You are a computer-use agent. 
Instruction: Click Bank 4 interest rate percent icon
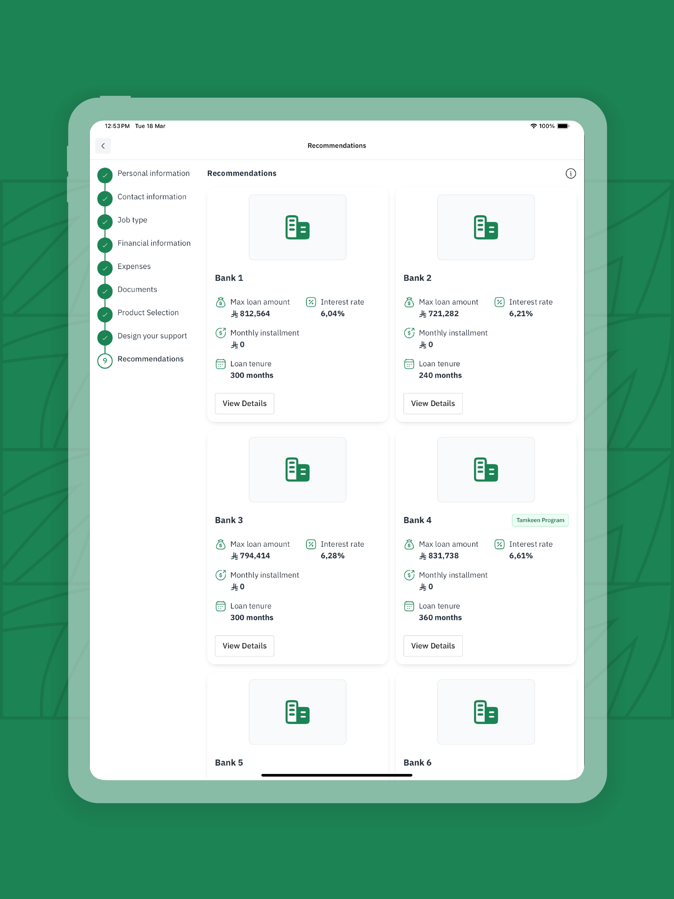coord(500,544)
